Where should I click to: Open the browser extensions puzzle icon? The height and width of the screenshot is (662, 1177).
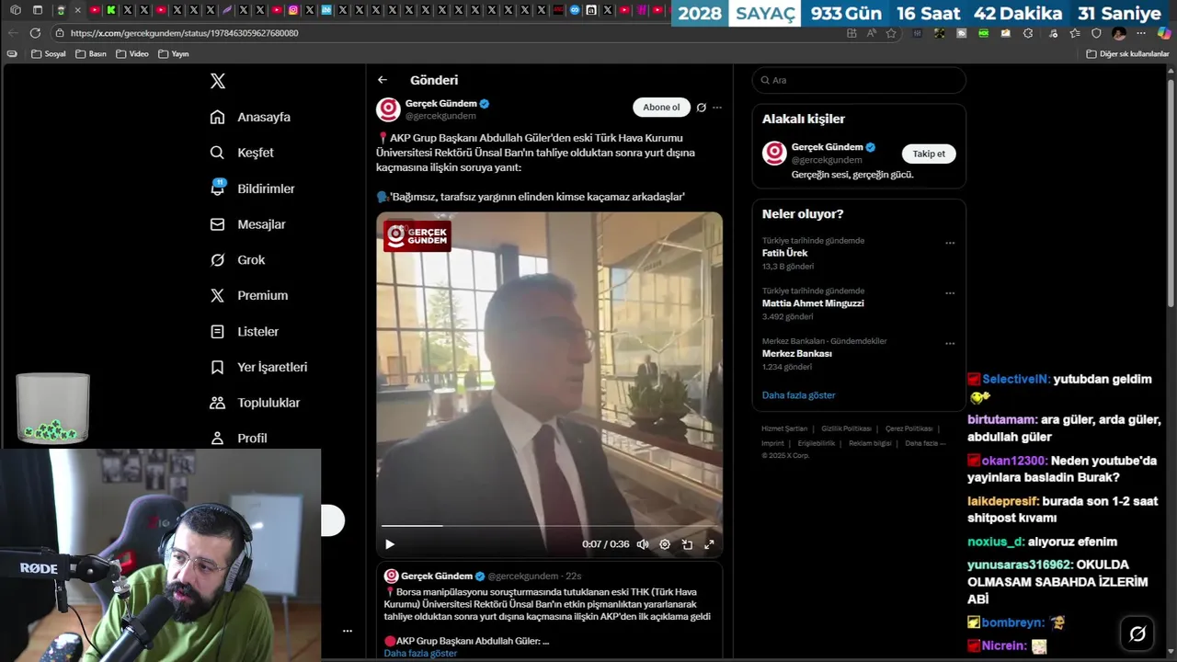(x=1028, y=33)
